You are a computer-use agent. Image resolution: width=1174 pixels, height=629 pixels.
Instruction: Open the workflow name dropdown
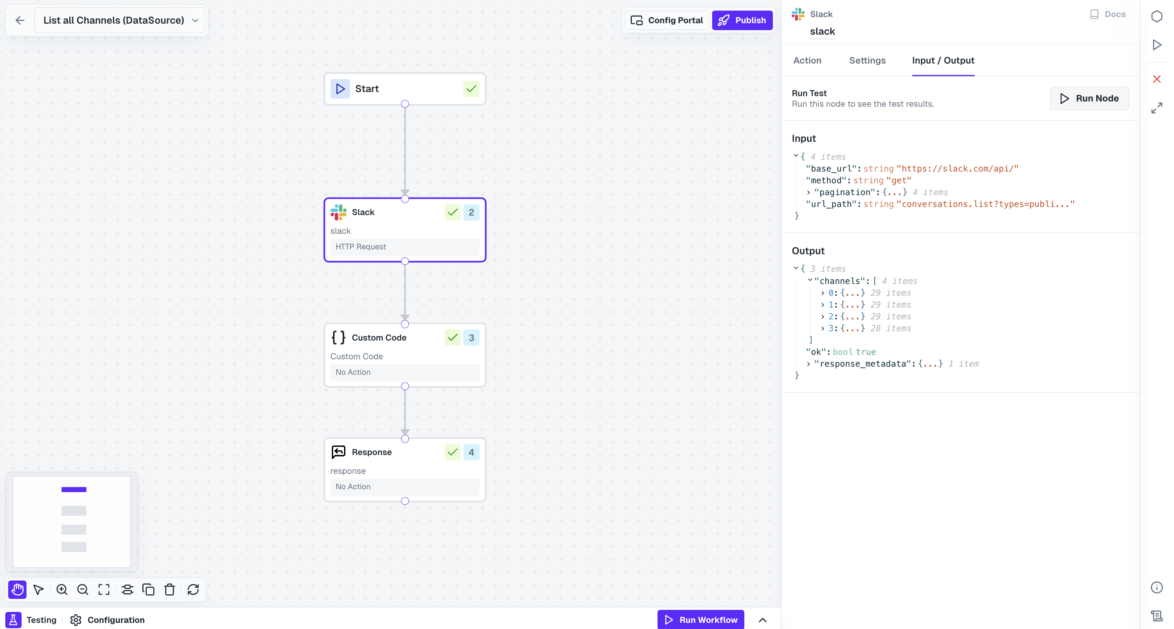(195, 20)
